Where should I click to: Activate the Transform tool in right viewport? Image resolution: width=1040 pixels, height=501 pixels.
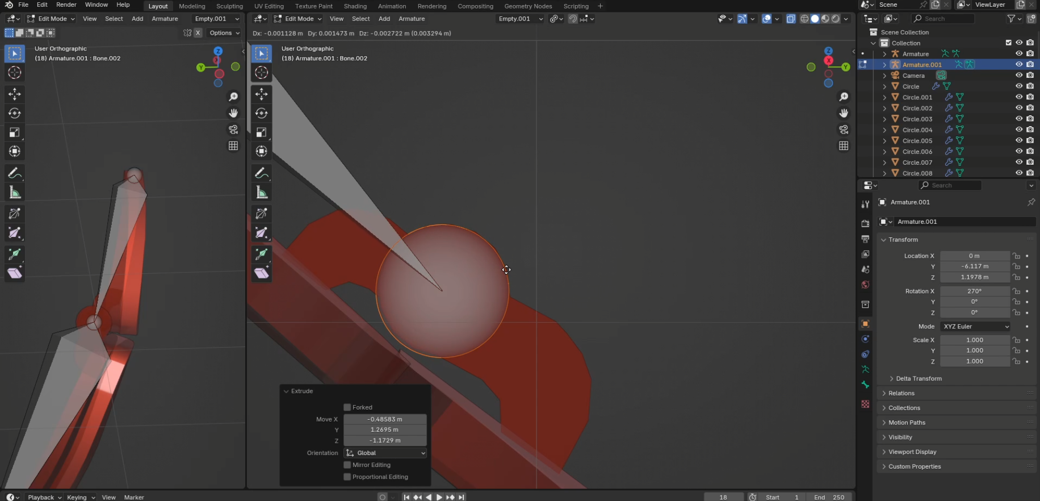coord(261,151)
